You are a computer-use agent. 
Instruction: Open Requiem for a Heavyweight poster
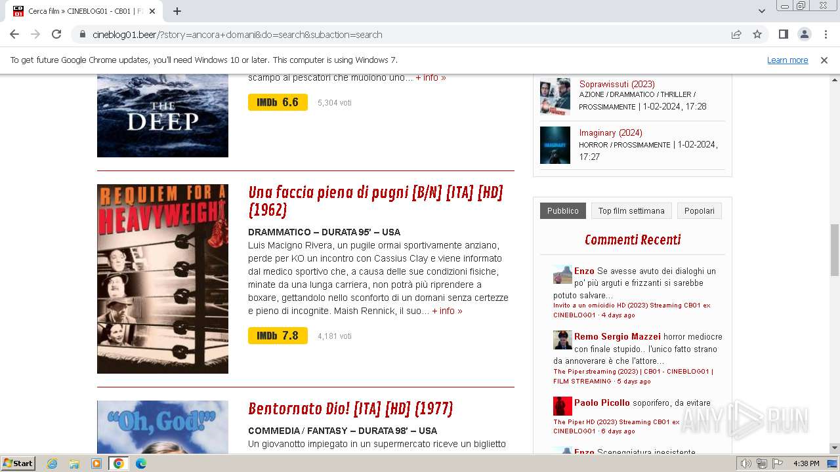pyautogui.click(x=163, y=279)
